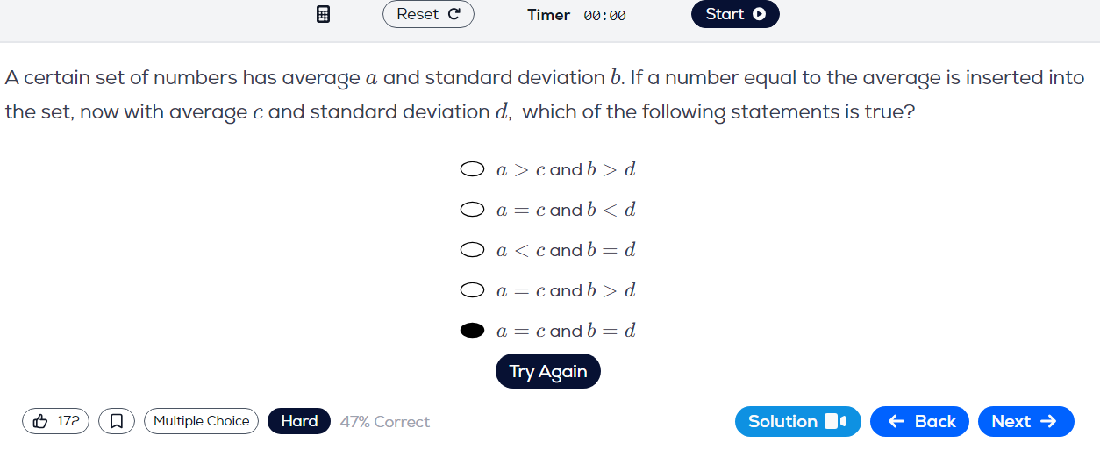Open the calculator icon
Viewport: 1100px width, 450px height.
323,14
